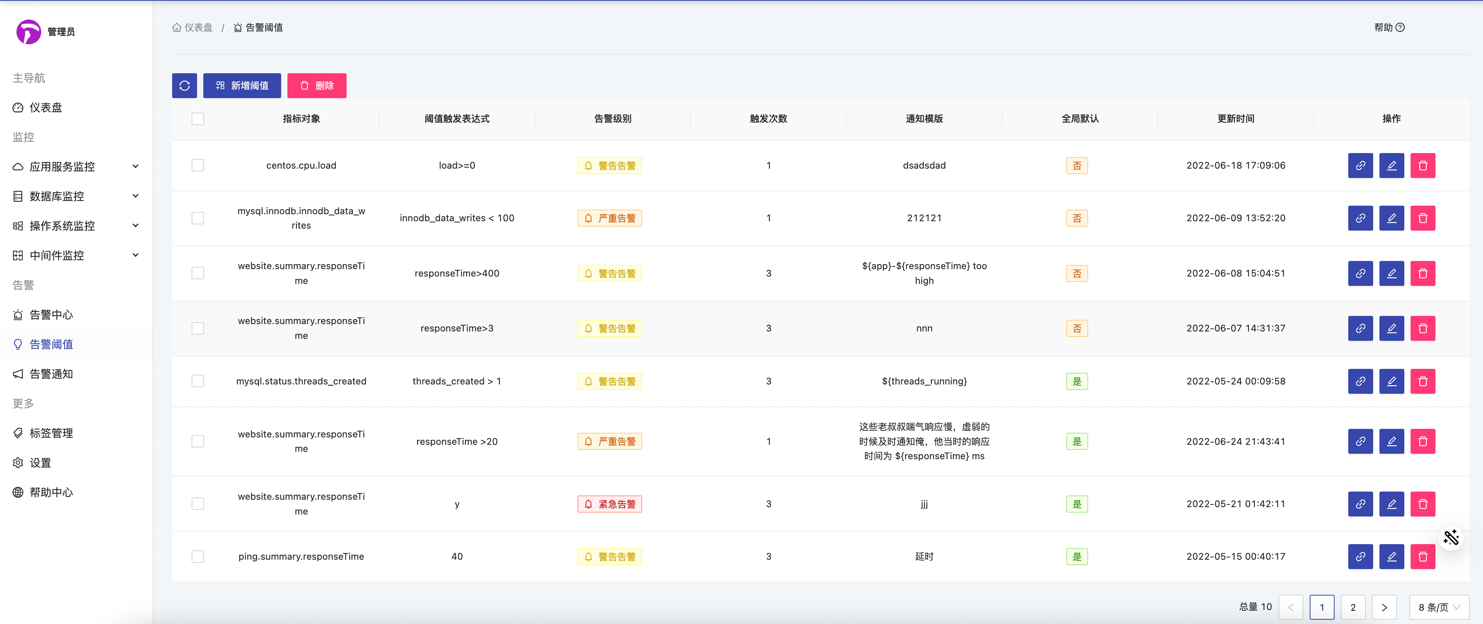Image resolution: width=1483 pixels, height=624 pixels.
Task: Open the 8 条/页 page size dropdown
Action: tap(1439, 607)
